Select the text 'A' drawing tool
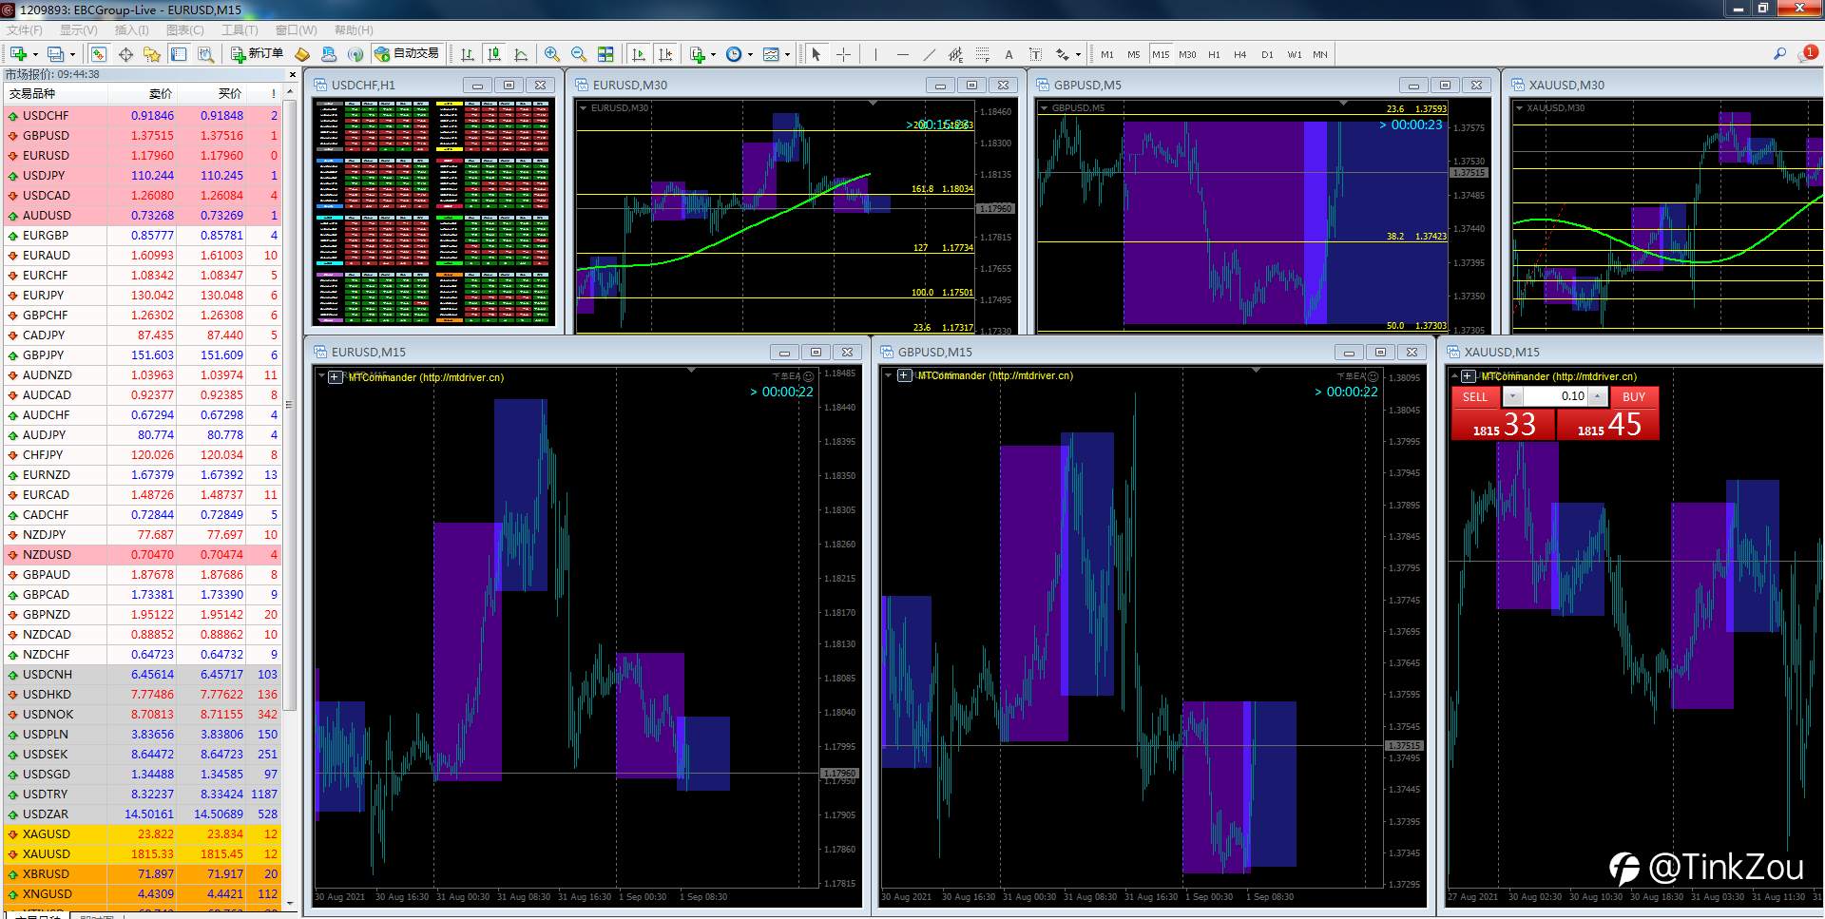 click(1009, 54)
